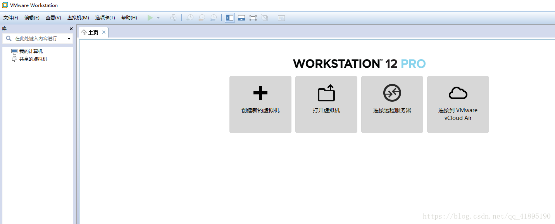The width and height of the screenshot is (555, 224).
Task: Click the Unity mode toolbar icon
Action: (265, 18)
